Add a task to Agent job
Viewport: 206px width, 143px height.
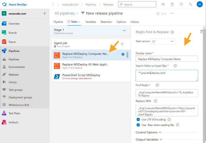122,44
